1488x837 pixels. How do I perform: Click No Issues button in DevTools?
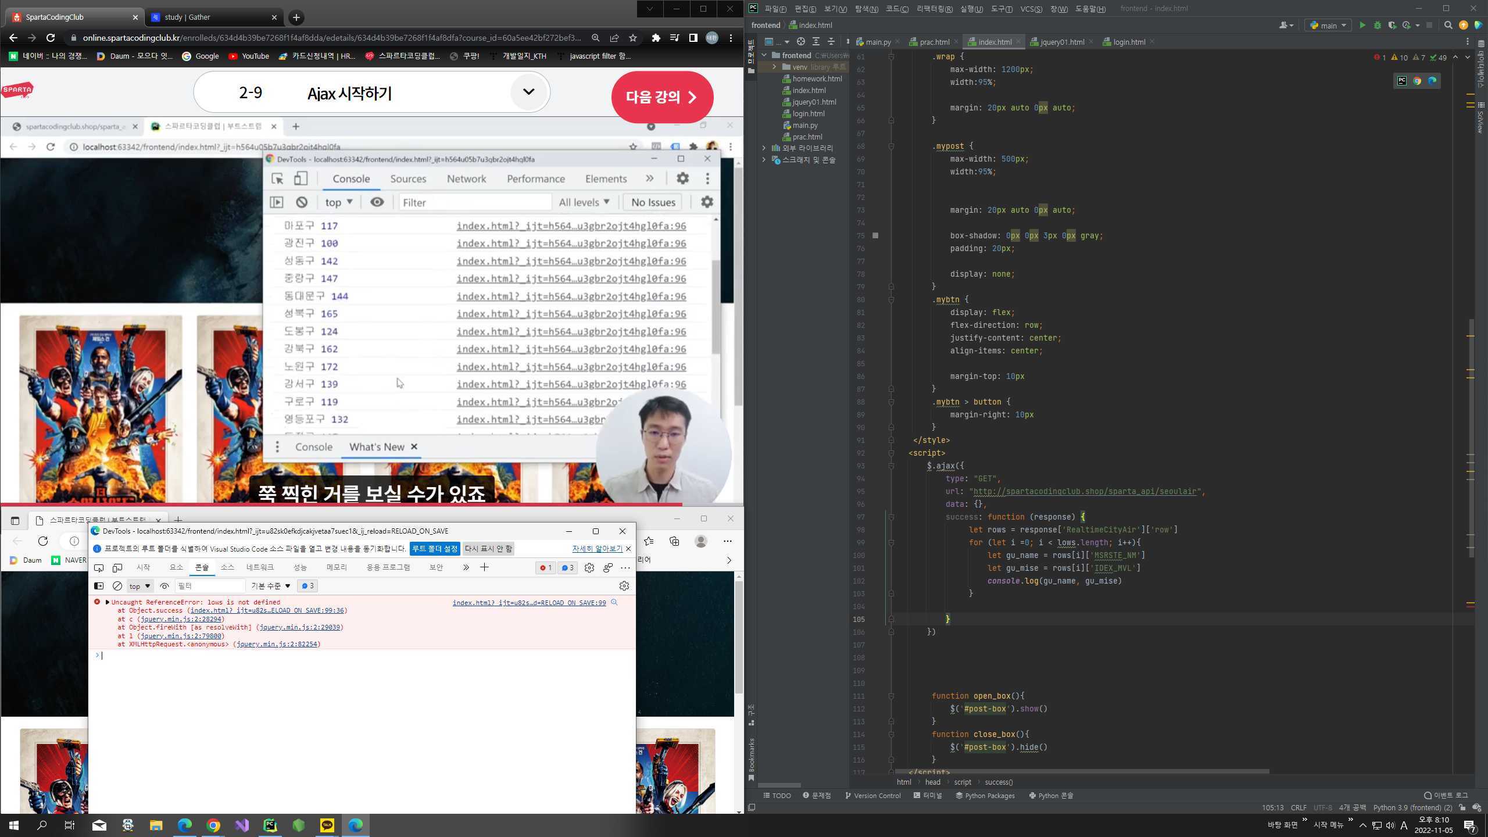click(x=653, y=202)
